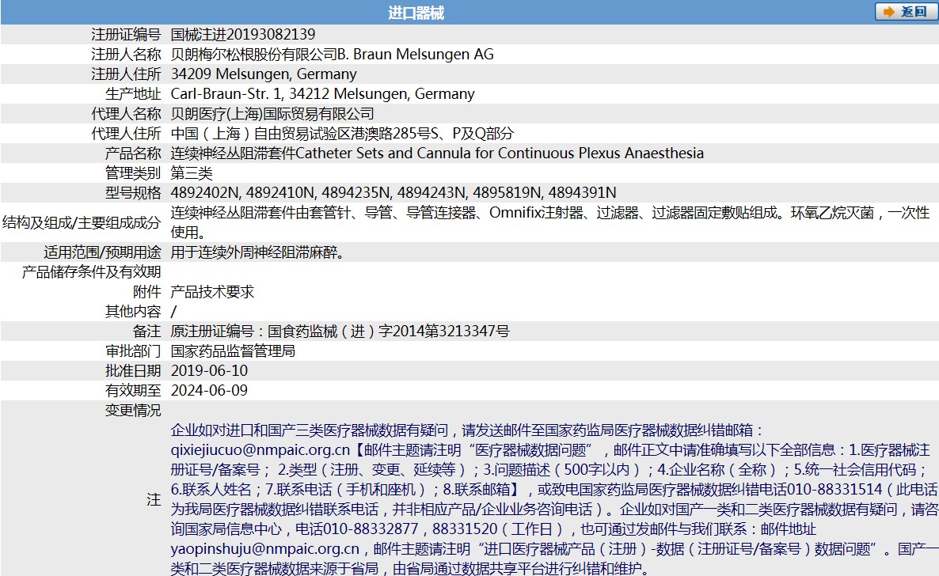The height and width of the screenshot is (576, 939).
Task: Click product name 连续神经丛阻滞套件Catheter Sets and Cannula
Action: coord(437,153)
